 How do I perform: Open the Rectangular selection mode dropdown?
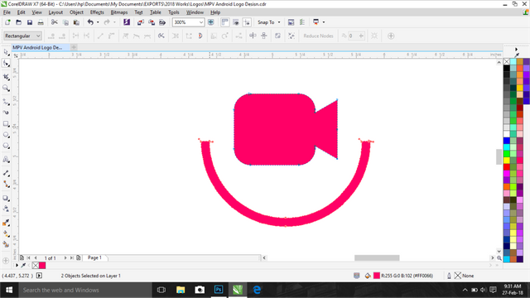point(22,36)
